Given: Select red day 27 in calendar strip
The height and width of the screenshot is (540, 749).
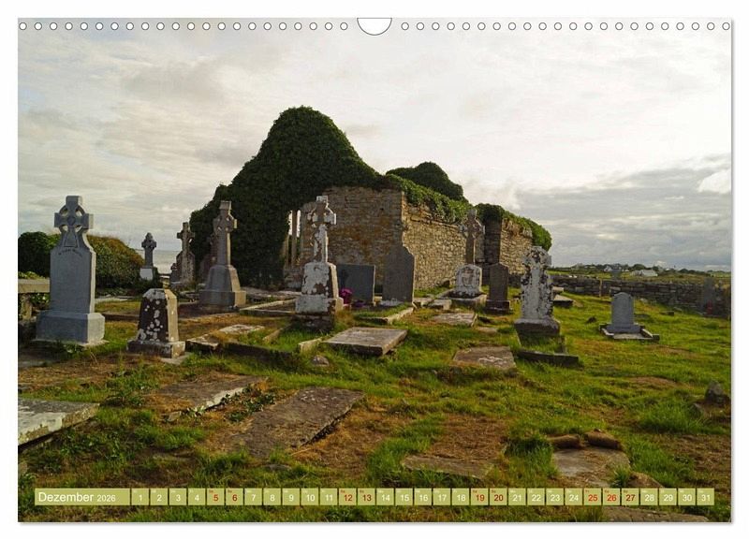Looking at the screenshot, I should tap(630, 497).
